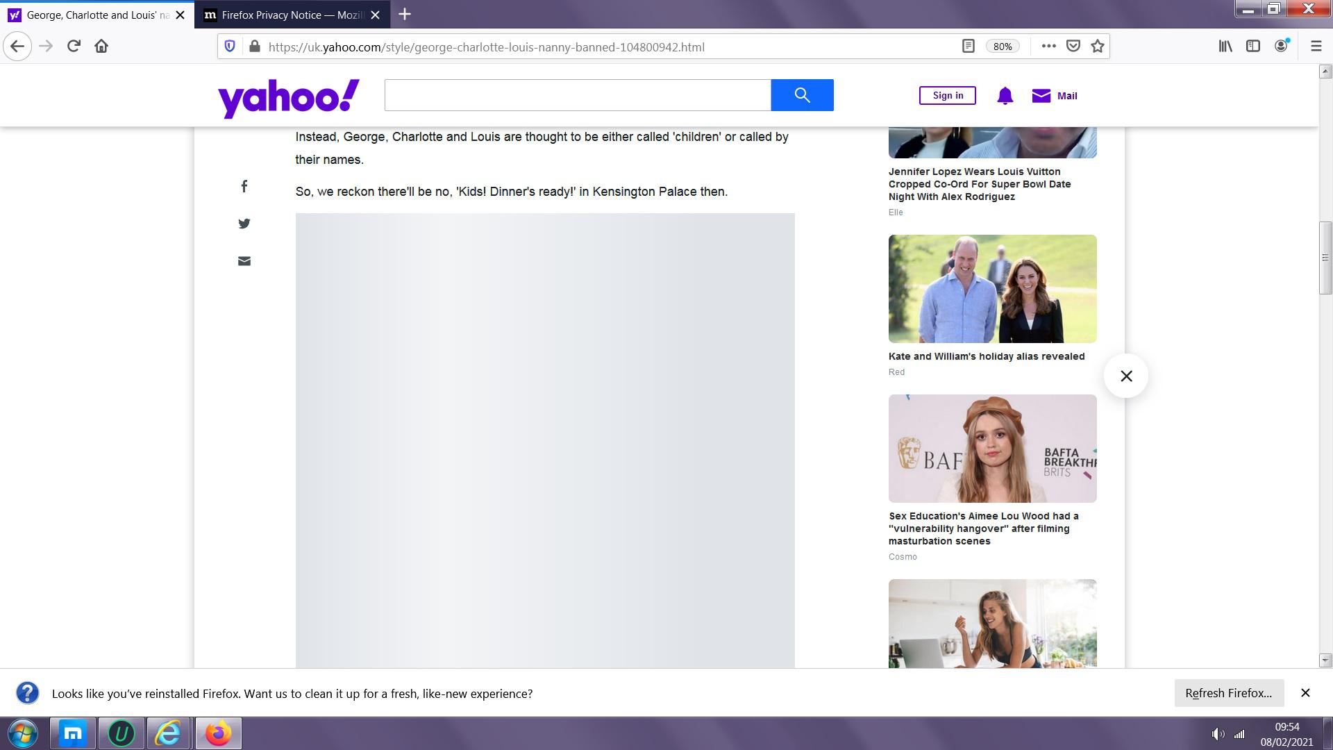Open Aimee Lou Wood BAFTA thumbnail
This screenshot has width=1333, height=750.
point(993,449)
